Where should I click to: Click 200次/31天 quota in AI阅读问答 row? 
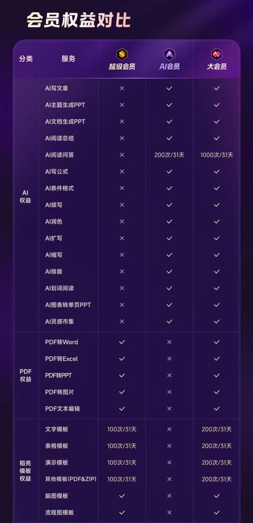coord(169,155)
